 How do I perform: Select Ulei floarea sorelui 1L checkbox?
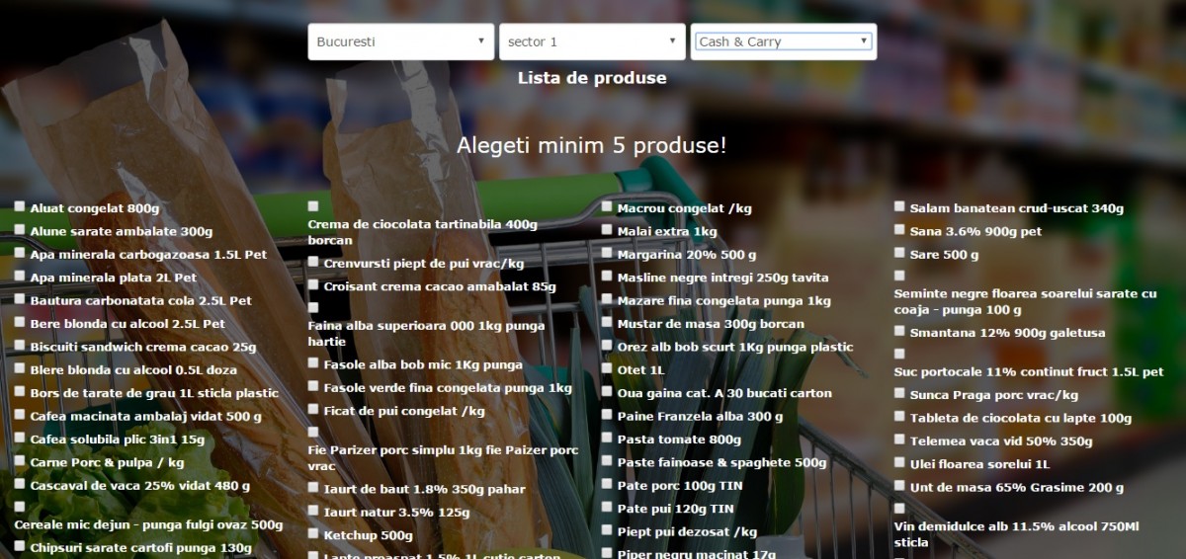pyautogui.click(x=899, y=462)
